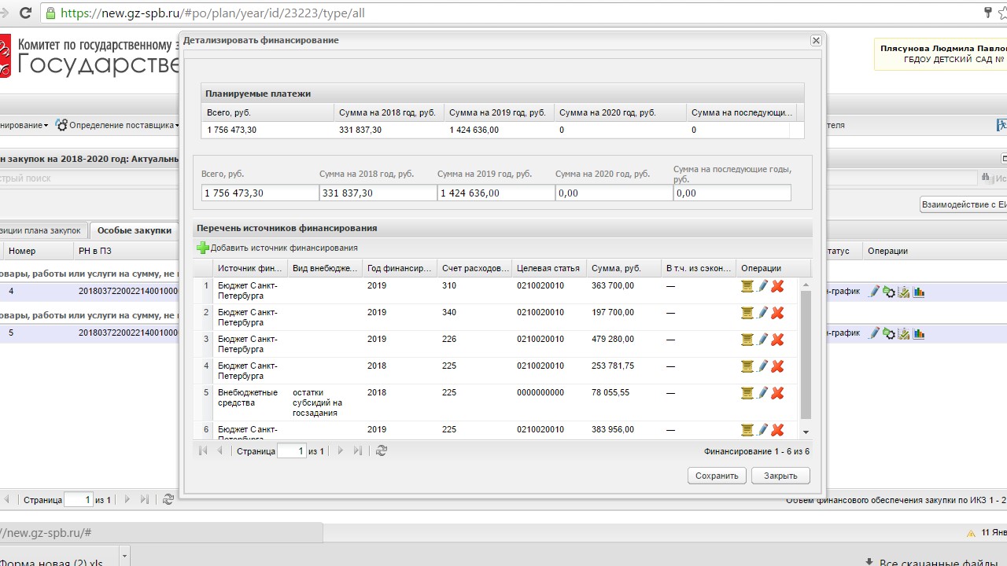This screenshot has width=1007, height=566.
Task: Click the green plus add-source icon
Action: point(203,248)
